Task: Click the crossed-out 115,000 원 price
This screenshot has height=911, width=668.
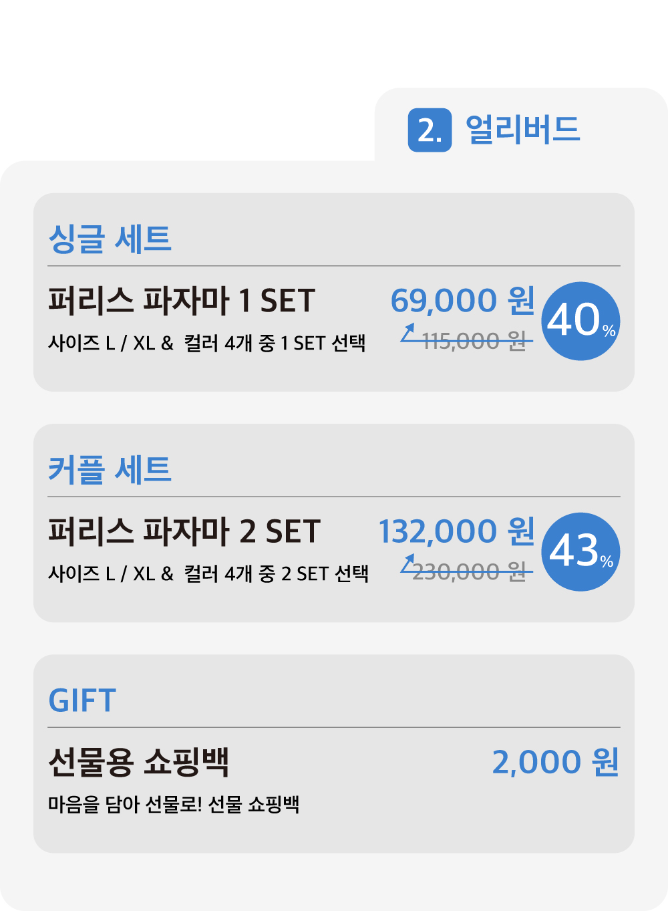Action: [474, 342]
